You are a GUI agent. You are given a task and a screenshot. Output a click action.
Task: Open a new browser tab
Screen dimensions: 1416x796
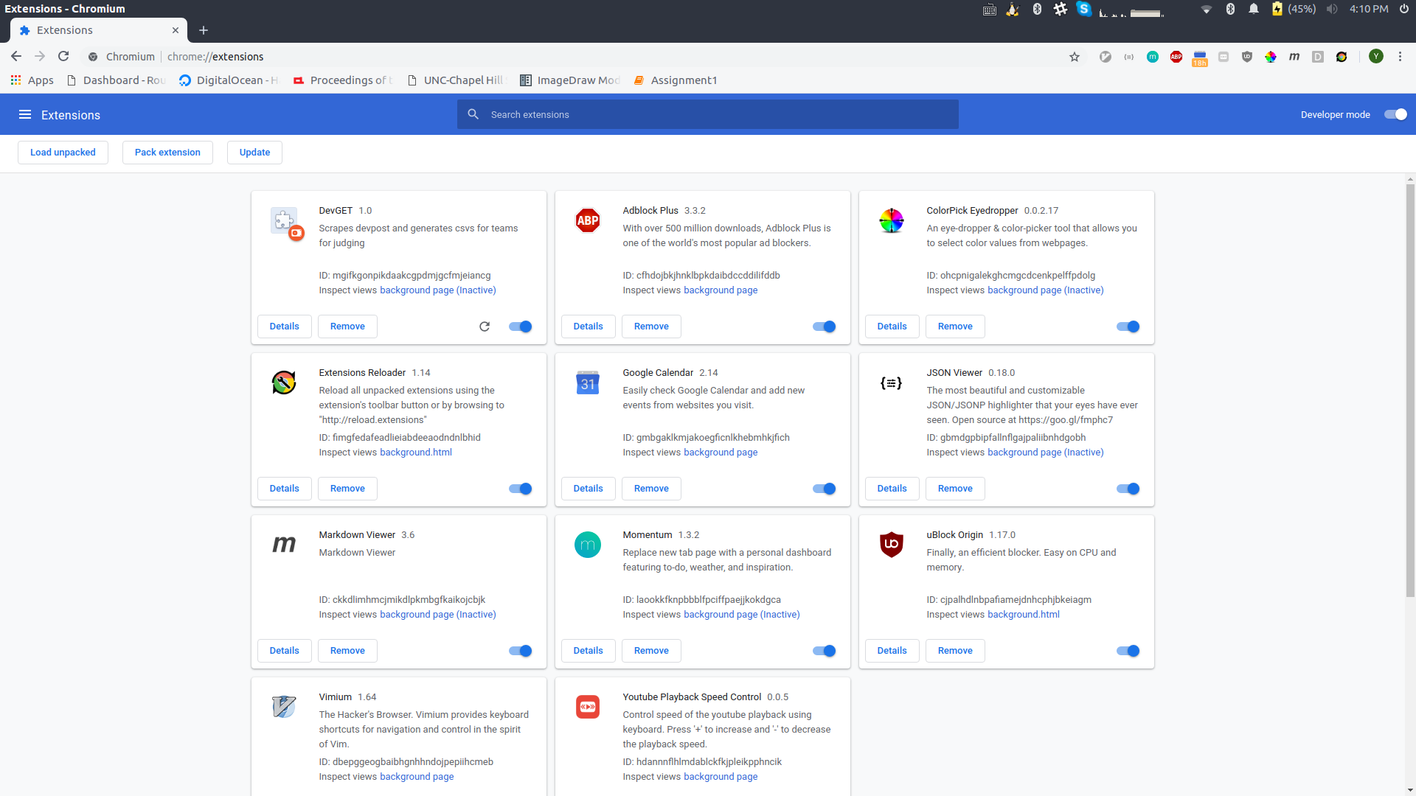[204, 30]
